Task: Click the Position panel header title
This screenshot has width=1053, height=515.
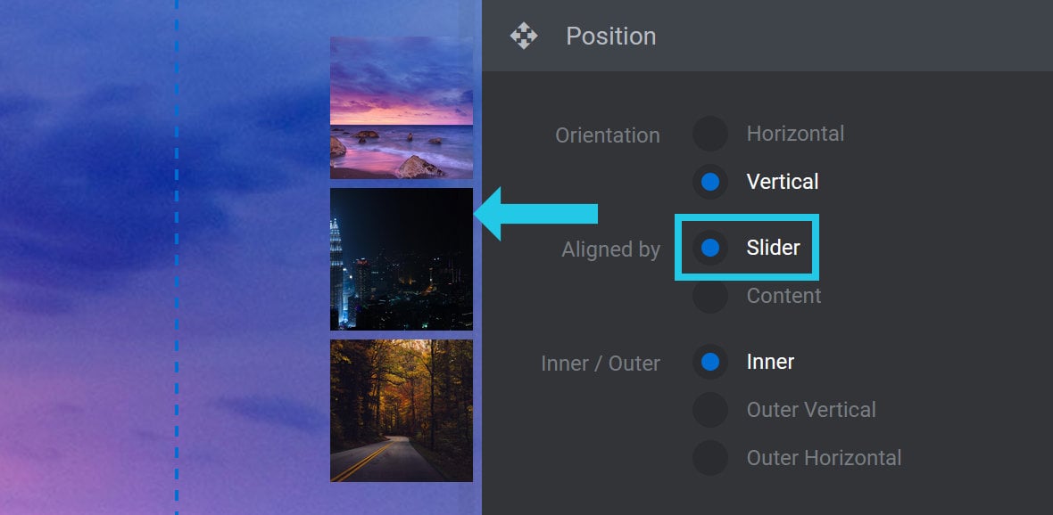Action: [x=610, y=36]
